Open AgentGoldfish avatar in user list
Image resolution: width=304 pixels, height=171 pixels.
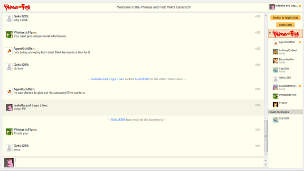[275, 43]
